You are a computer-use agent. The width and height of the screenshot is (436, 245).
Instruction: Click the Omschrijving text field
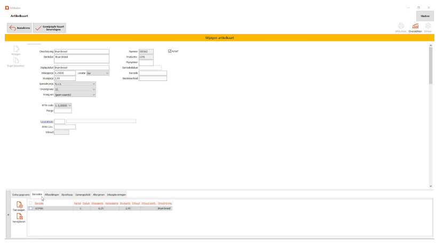pyautogui.click(x=74, y=52)
